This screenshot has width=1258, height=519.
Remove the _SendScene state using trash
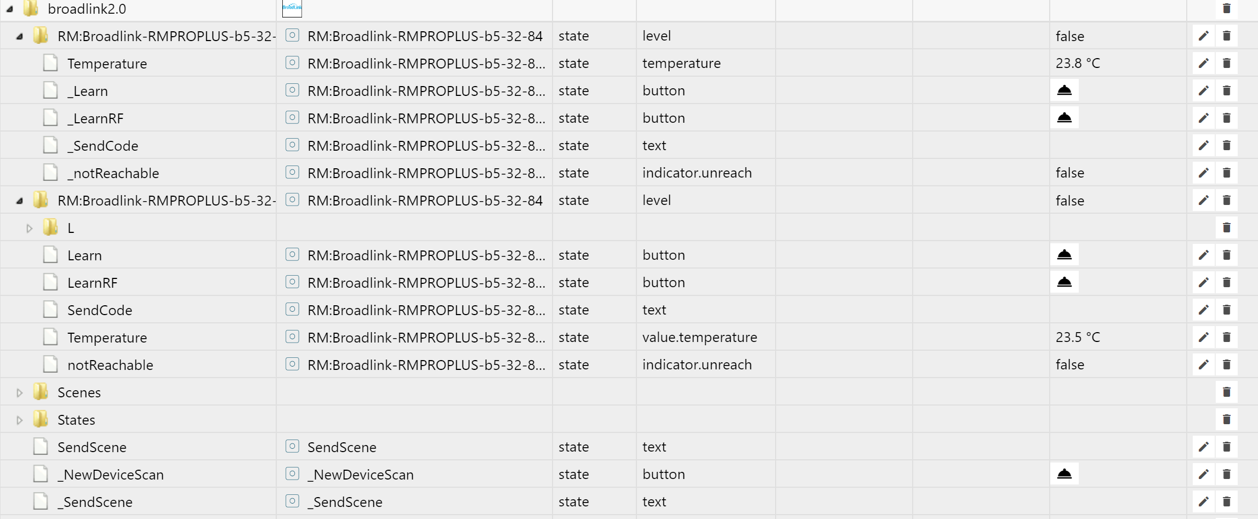point(1227,501)
